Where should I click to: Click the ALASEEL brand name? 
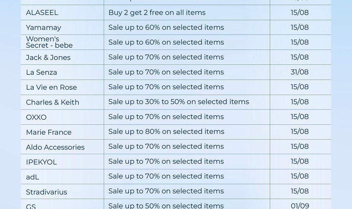coord(42,13)
